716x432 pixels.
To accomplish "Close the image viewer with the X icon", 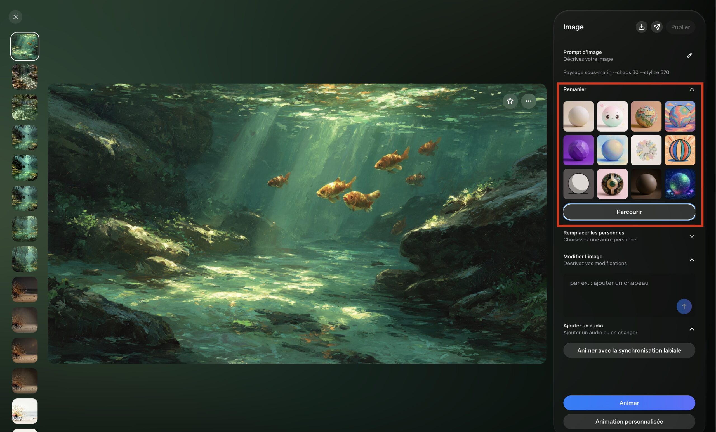I will pos(15,17).
